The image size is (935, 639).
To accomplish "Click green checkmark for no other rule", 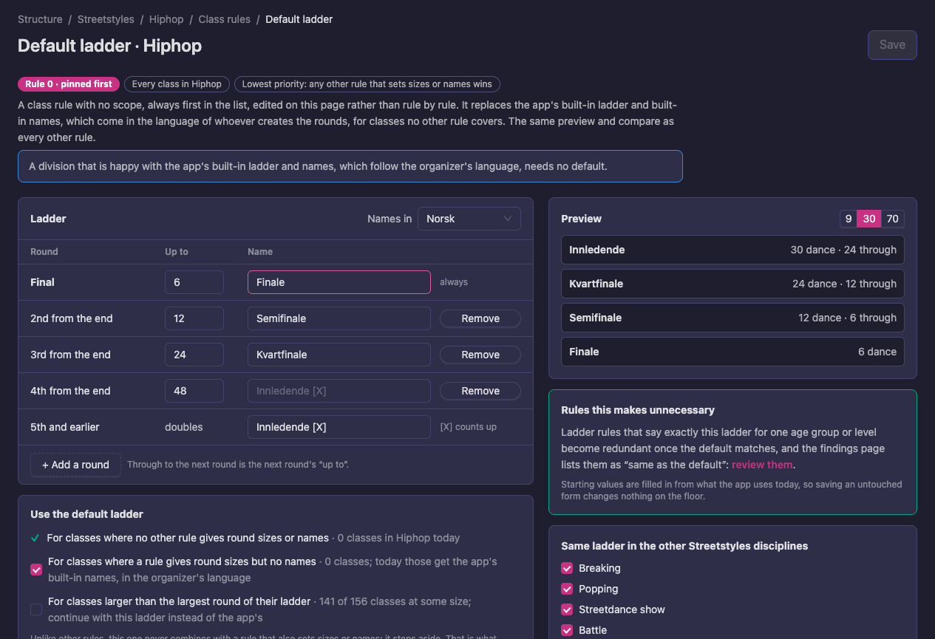I will (x=35, y=538).
